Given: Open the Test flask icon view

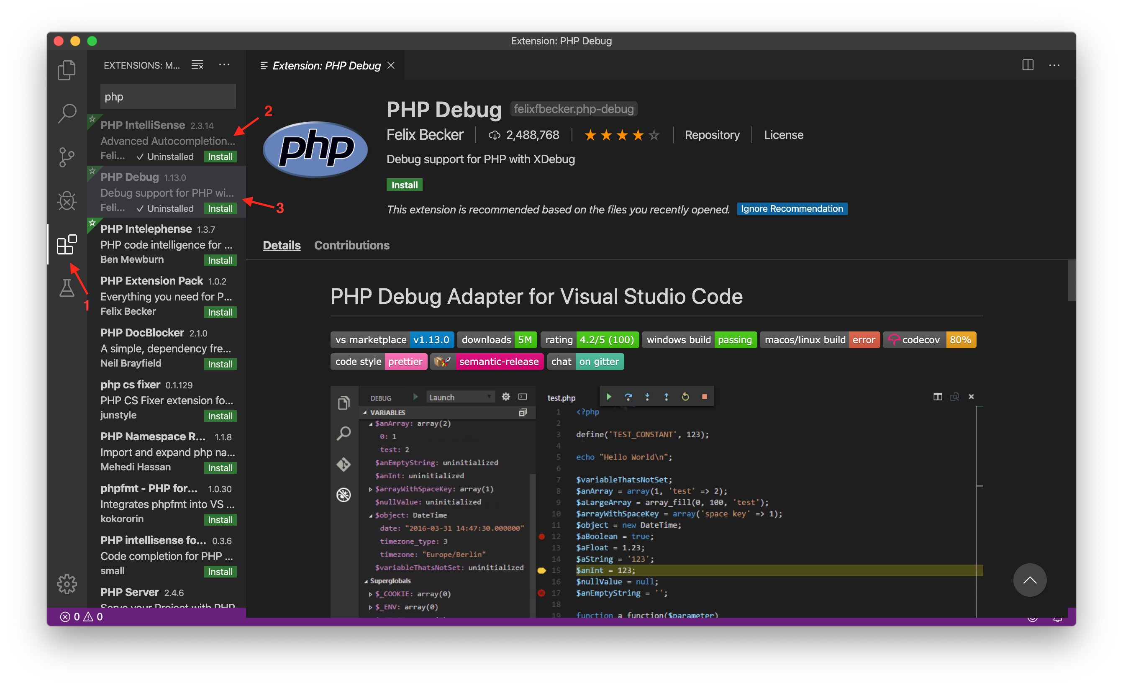Looking at the screenshot, I should coord(67,288).
